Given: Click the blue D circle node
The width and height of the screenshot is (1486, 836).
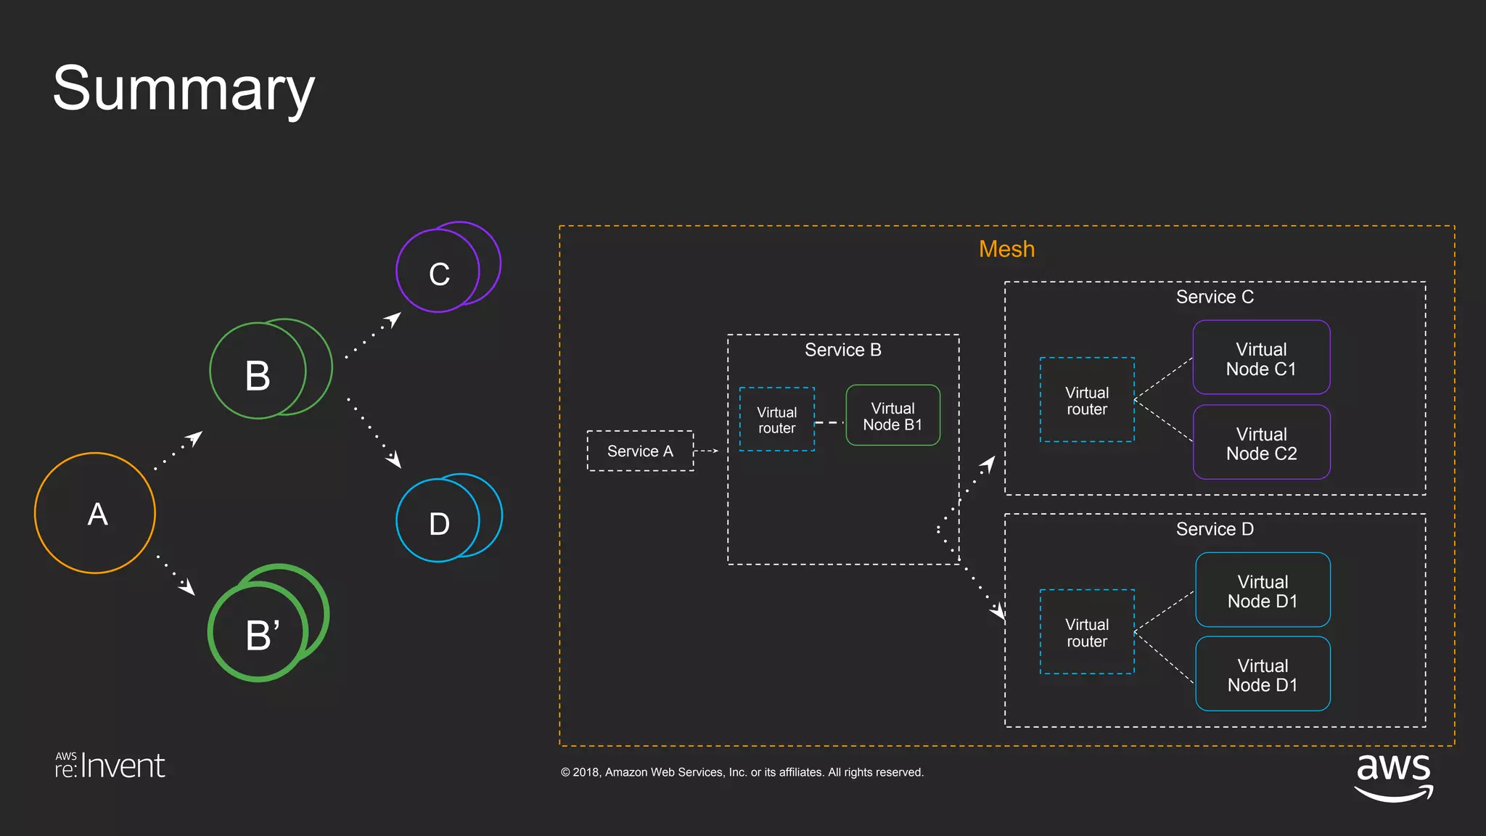Looking at the screenshot, I should 438,520.
